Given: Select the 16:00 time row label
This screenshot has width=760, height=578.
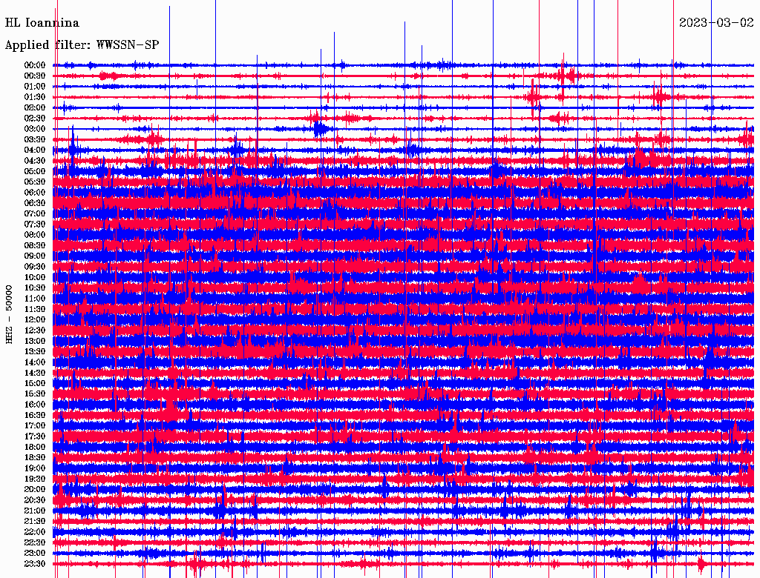Looking at the screenshot, I should (35, 405).
